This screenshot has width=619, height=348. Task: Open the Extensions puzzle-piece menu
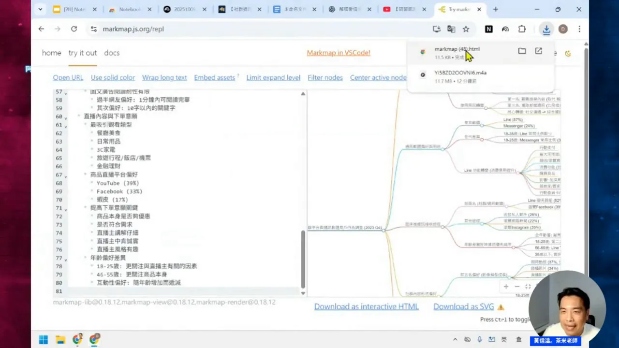[522, 29]
